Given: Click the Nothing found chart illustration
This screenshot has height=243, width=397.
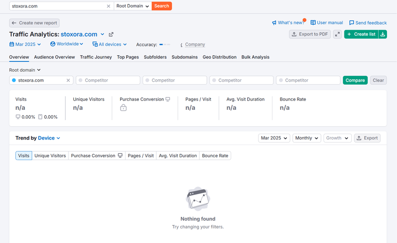Looking at the screenshot, I should (x=198, y=199).
